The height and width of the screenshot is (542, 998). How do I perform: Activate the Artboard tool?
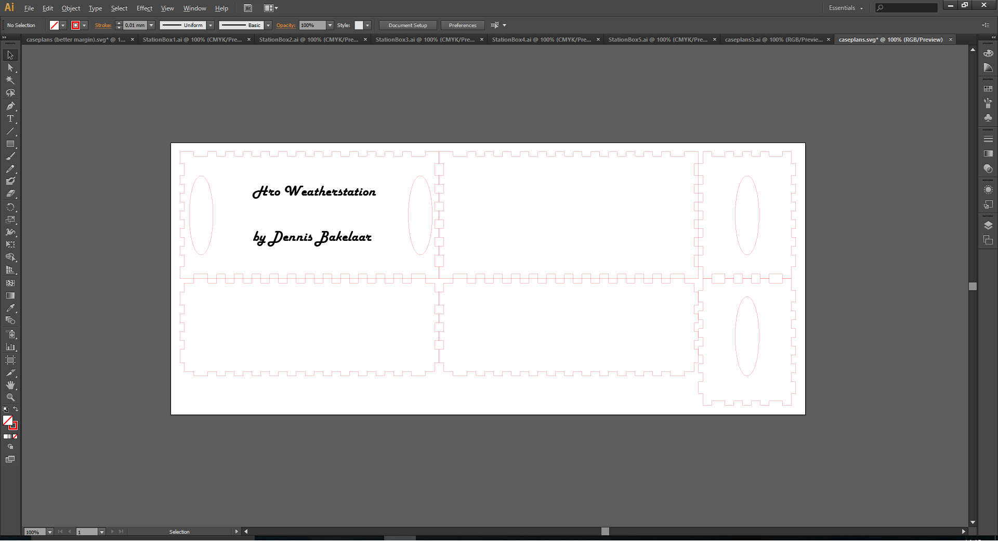point(10,360)
